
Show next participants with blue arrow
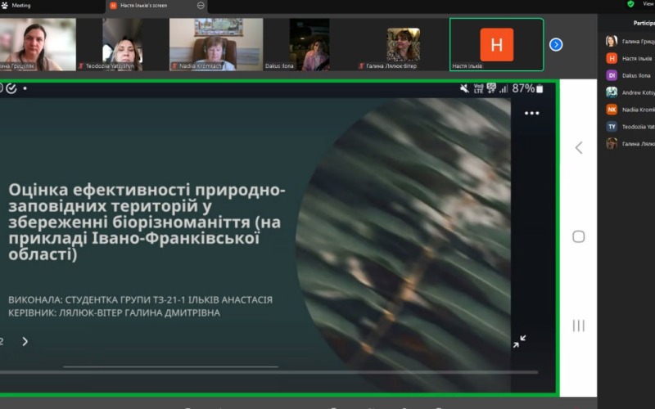click(556, 44)
